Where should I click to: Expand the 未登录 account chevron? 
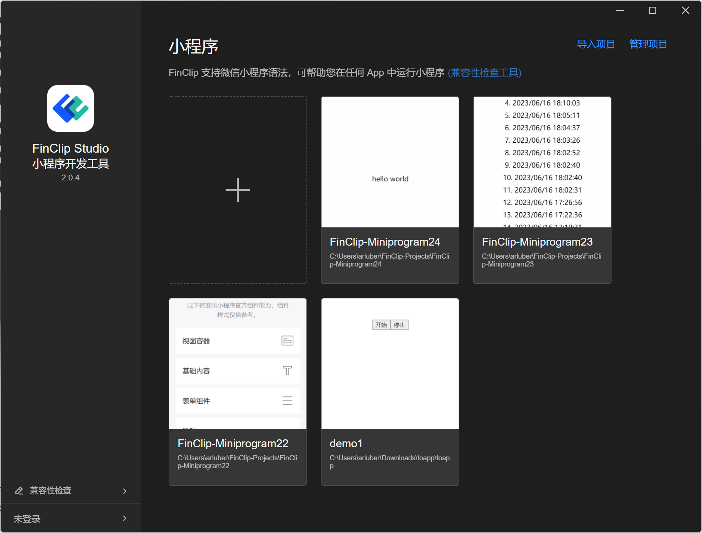tap(125, 518)
